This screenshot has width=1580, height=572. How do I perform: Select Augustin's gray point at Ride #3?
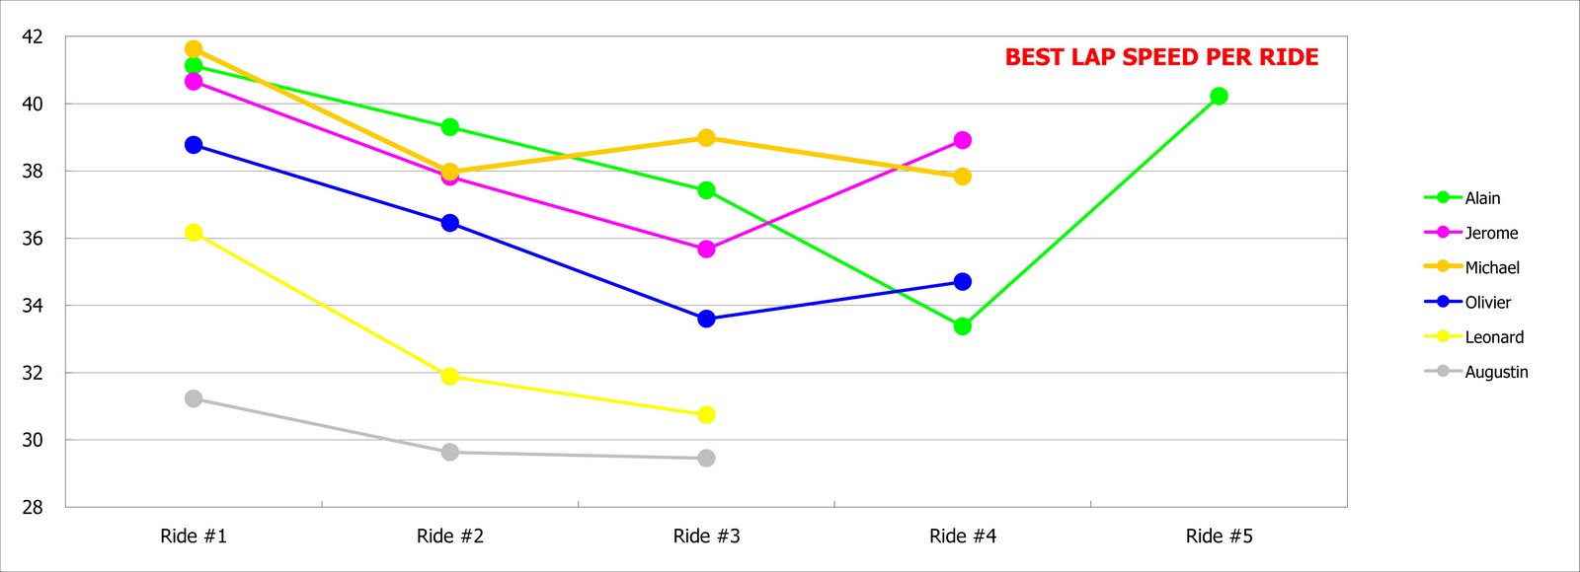706,458
